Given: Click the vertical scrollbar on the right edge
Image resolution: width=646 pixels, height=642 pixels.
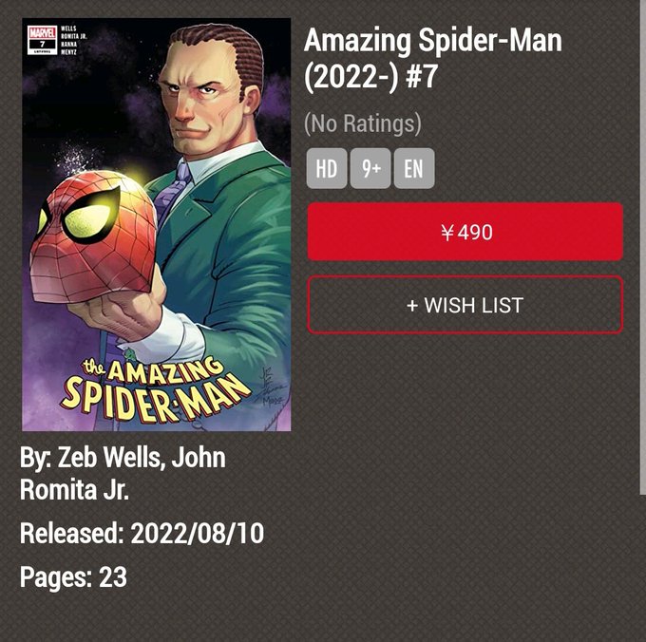Looking at the screenshot, I should (x=643, y=247).
